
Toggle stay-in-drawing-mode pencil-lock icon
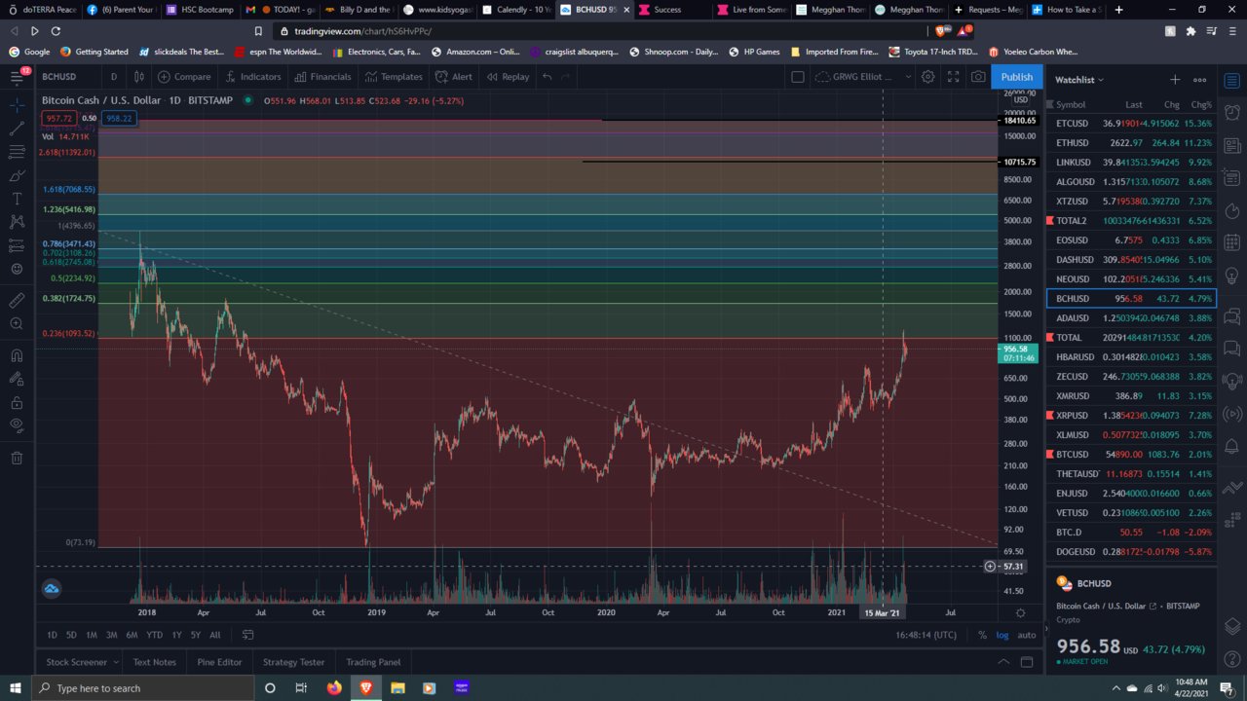coord(17,379)
